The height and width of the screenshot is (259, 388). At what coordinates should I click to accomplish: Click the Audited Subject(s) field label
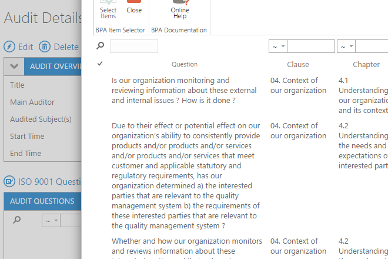tap(41, 119)
